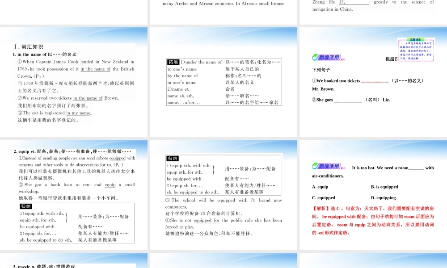The width and height of the screenshot is (447, 268).
Task: Click the text 'air-conditioners.'
Action: (328, 176)
